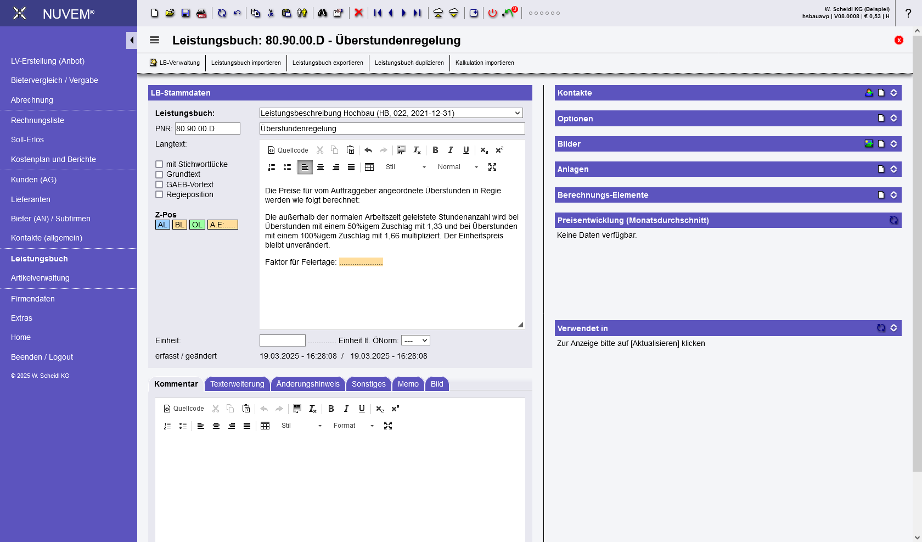Screen dimensions: 922x542
Task: Click LB-Verwaltung button
Action: tap(175, 63)
